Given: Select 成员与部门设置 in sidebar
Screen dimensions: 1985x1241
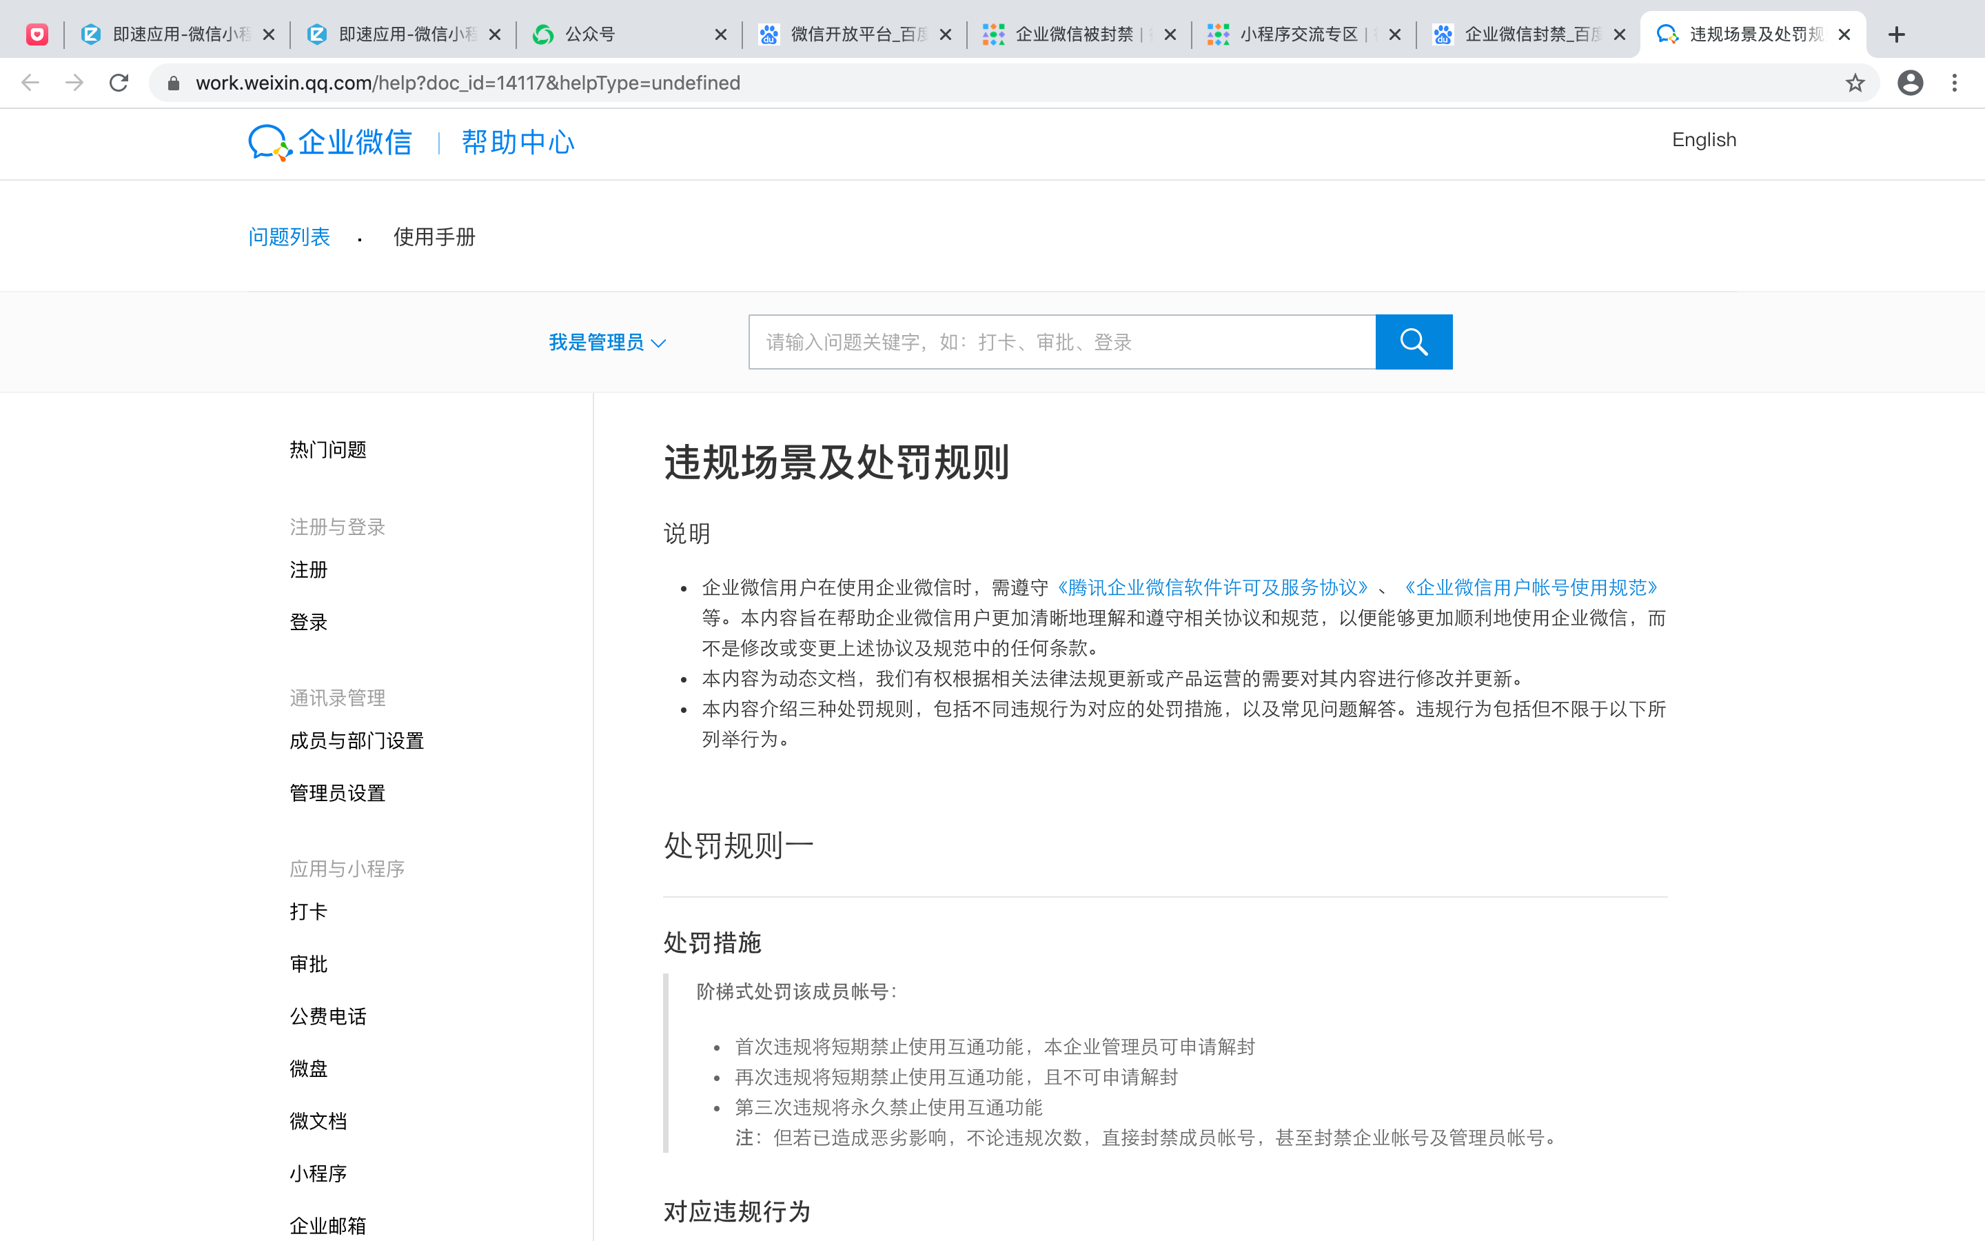Looking at the screenshot, I should [356, 741].
